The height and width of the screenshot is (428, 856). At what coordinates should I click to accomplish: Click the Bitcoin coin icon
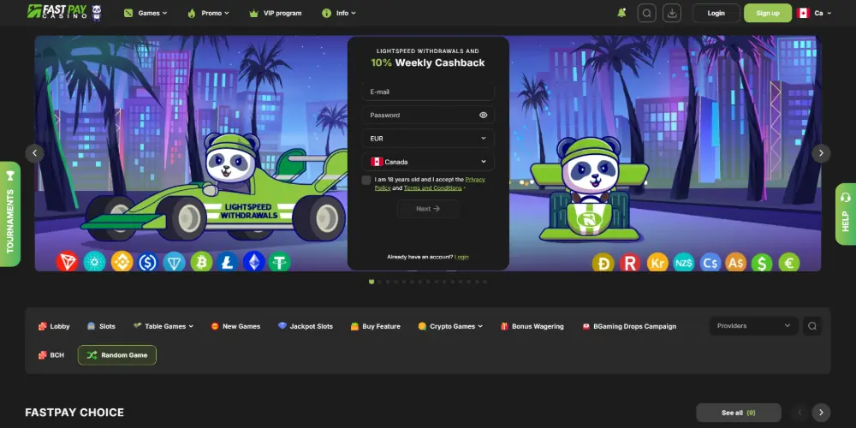coord(201,261)
